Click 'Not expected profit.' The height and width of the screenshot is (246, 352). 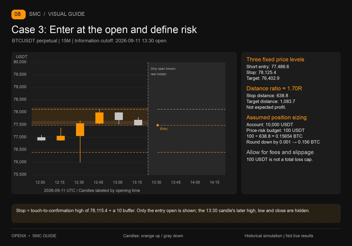coord(266,107)
